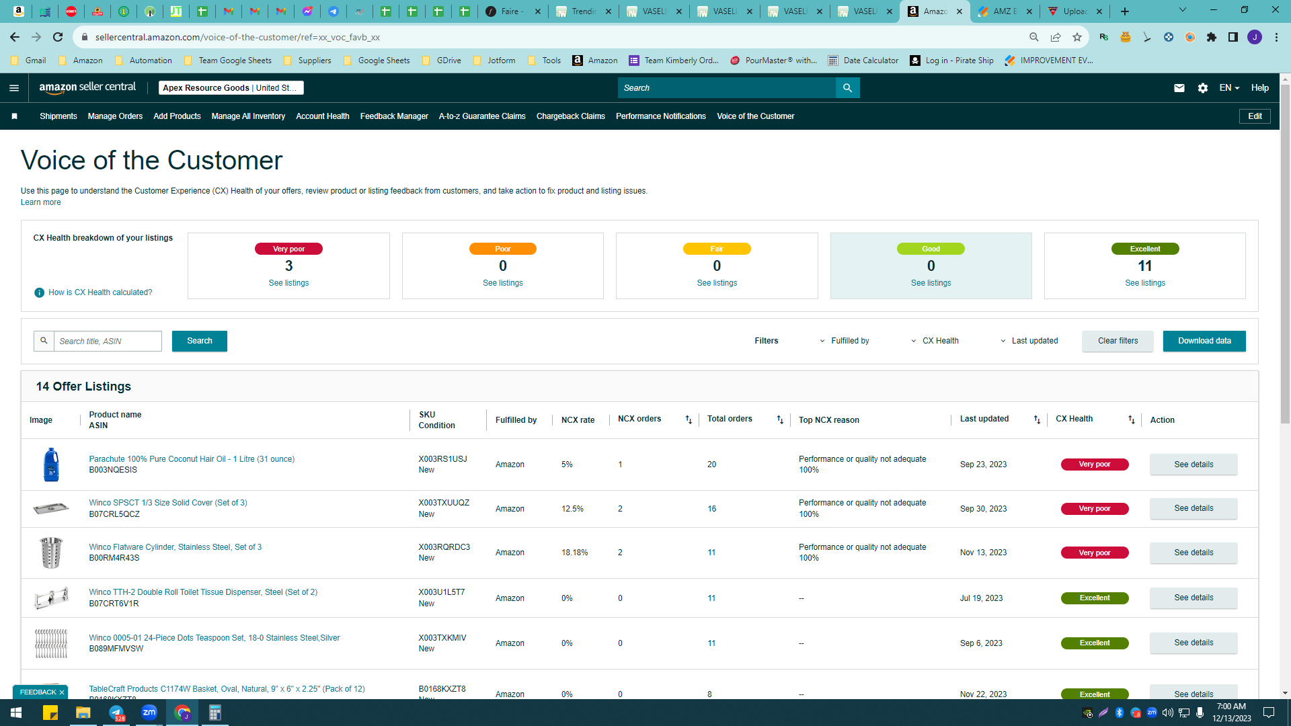Close the FEEDBACK tab with X

click(x=62, y=692)
